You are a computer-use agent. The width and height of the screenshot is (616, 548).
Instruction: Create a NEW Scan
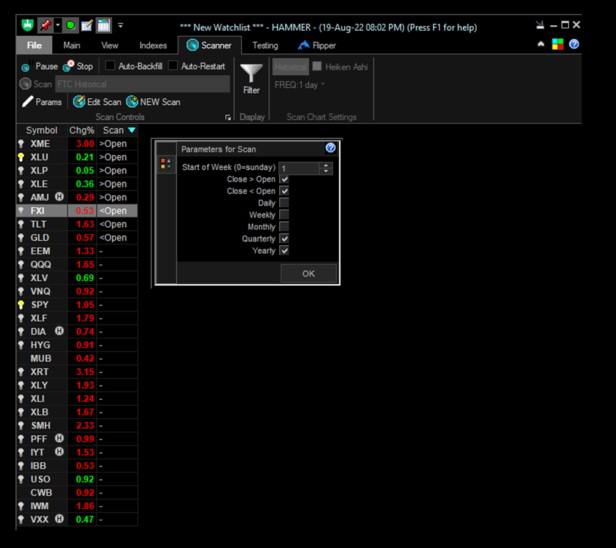click(153, 102)
